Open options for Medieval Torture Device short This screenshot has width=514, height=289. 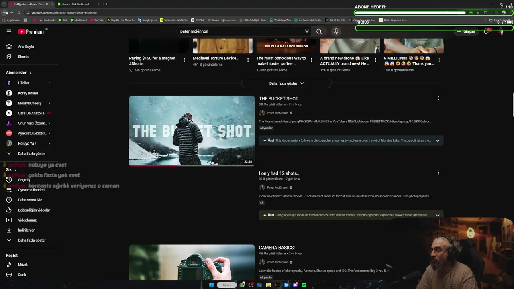248,60
